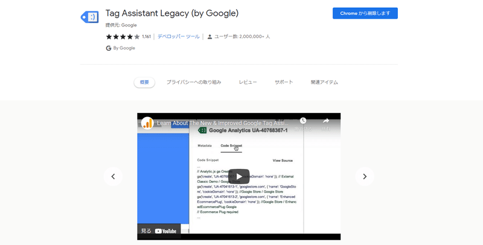The width and height of the screenshot is (483, 245).
Task: Open the サポート tab
Action: 284,82
